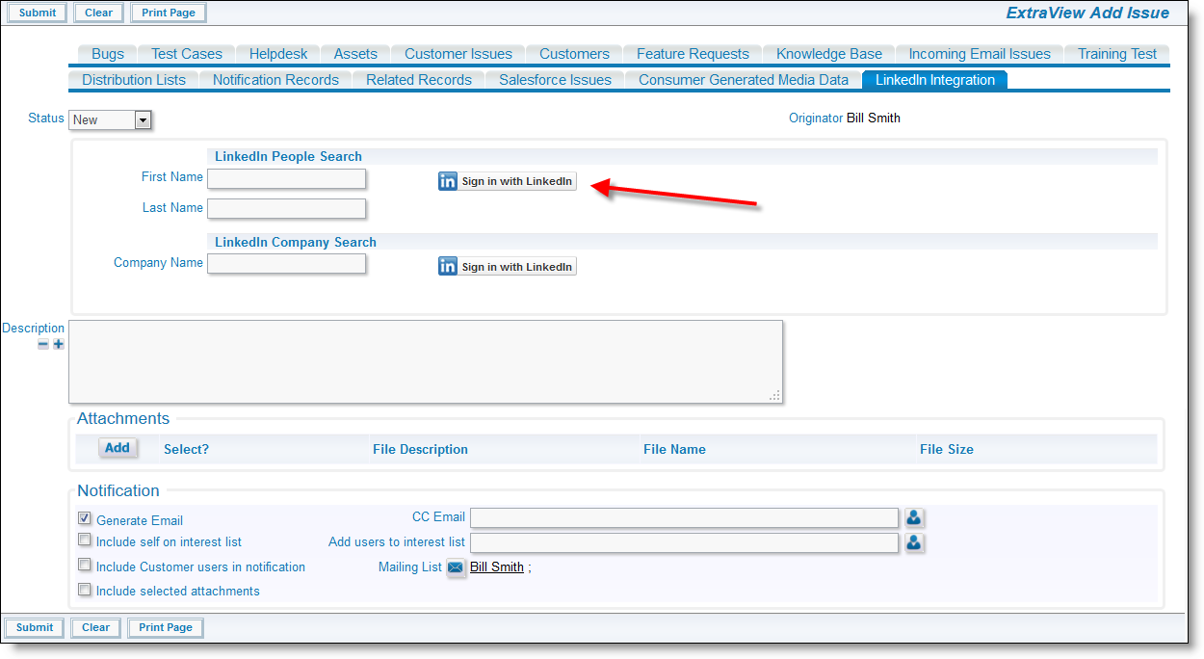Select the LinkedIn Integration tab
Image resolution: width=1204 pixels, height=659 pixels.
[x=935, y=80]
